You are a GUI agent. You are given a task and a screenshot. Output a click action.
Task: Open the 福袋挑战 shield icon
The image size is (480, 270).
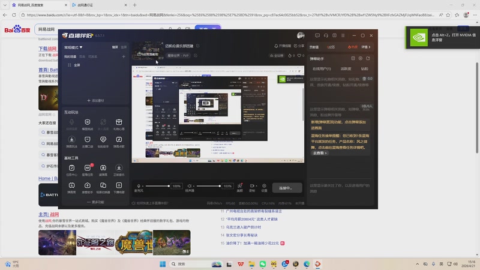(x=87, y=122)
